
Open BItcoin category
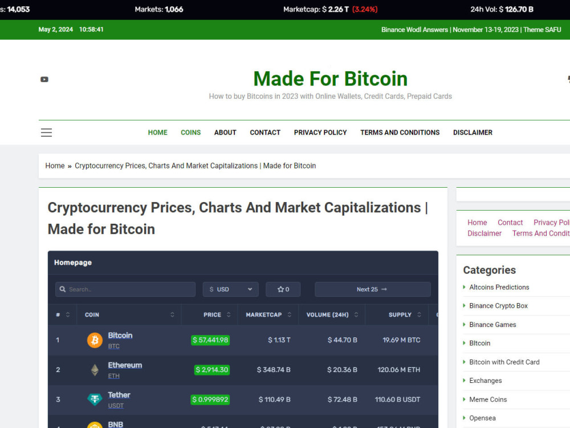pos(480,343)
